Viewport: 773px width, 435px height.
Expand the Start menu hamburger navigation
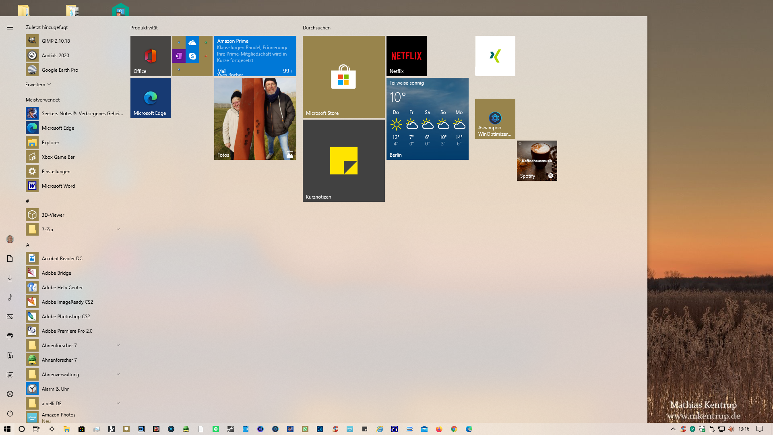(x=10, y=27)
